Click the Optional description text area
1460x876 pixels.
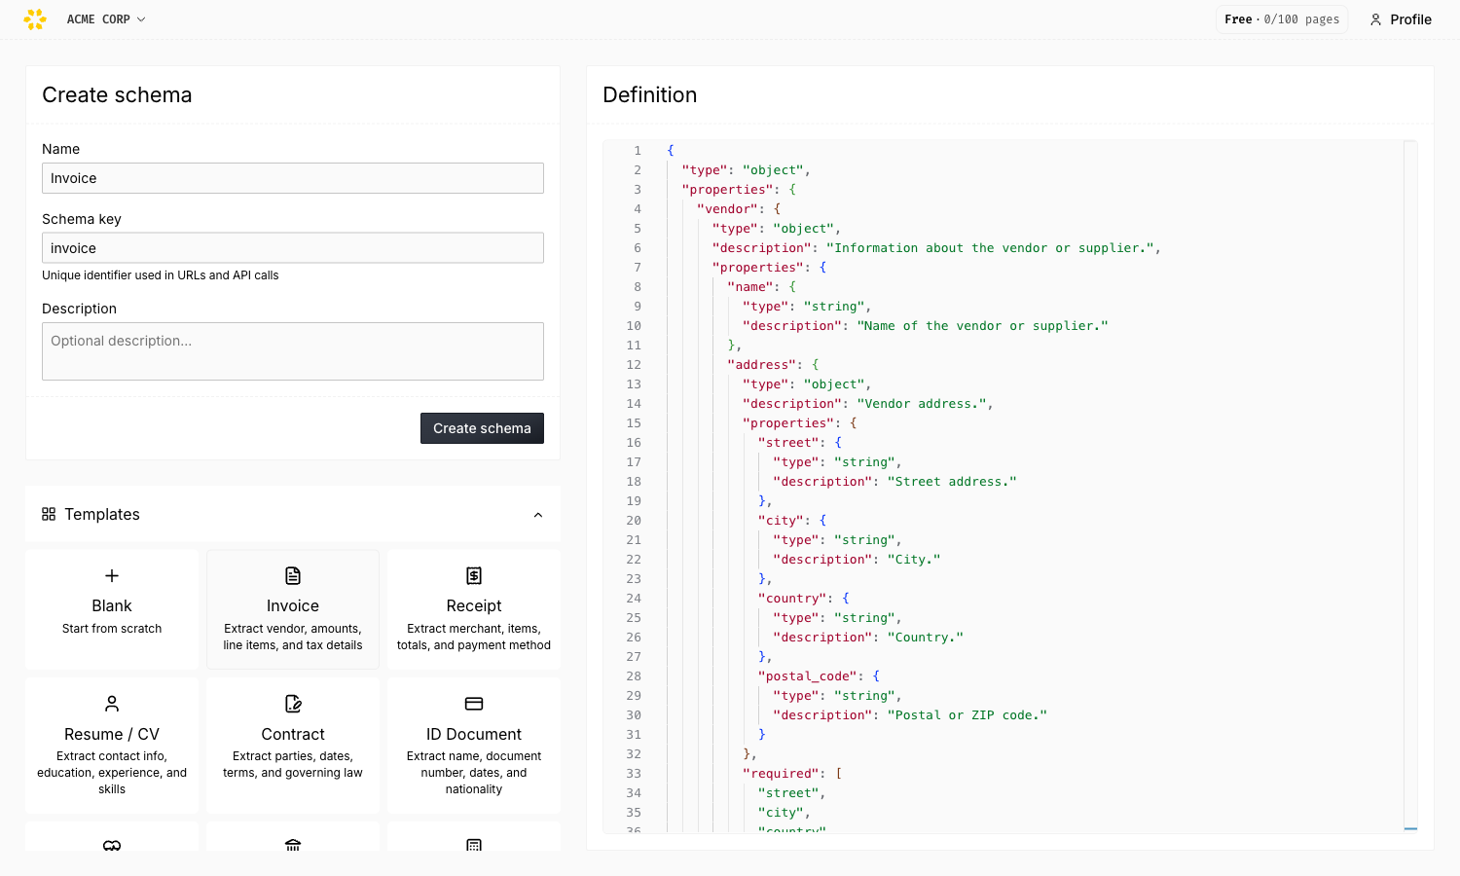pyautogui.click(x=293, y=351)
